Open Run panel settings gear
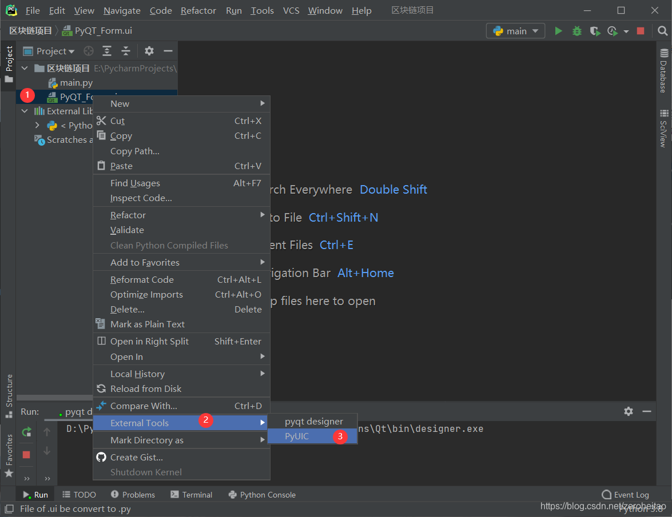This screenshot has width=672, height=517. click(629, 411)
